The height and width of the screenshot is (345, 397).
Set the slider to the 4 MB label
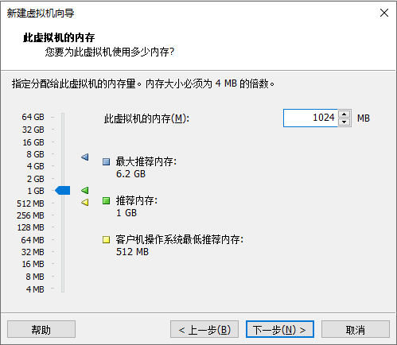click(35, 289)
